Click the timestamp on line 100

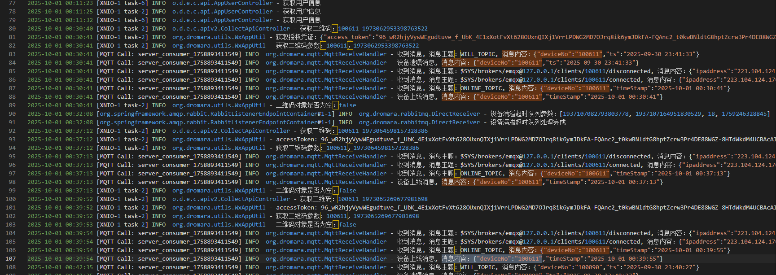(x=60, y=199)
